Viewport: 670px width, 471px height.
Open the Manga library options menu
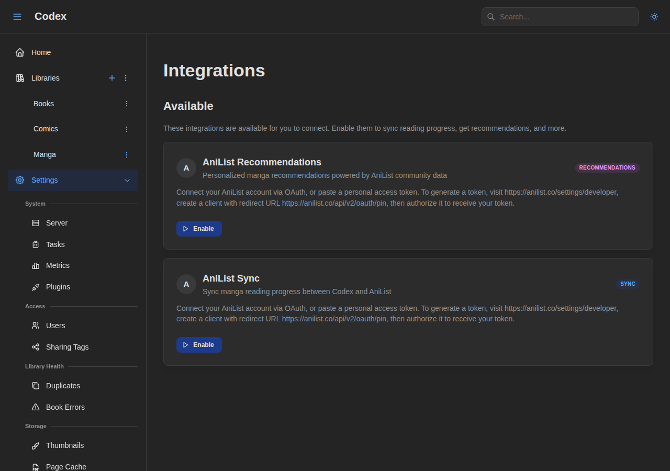(x=126, y=154)
